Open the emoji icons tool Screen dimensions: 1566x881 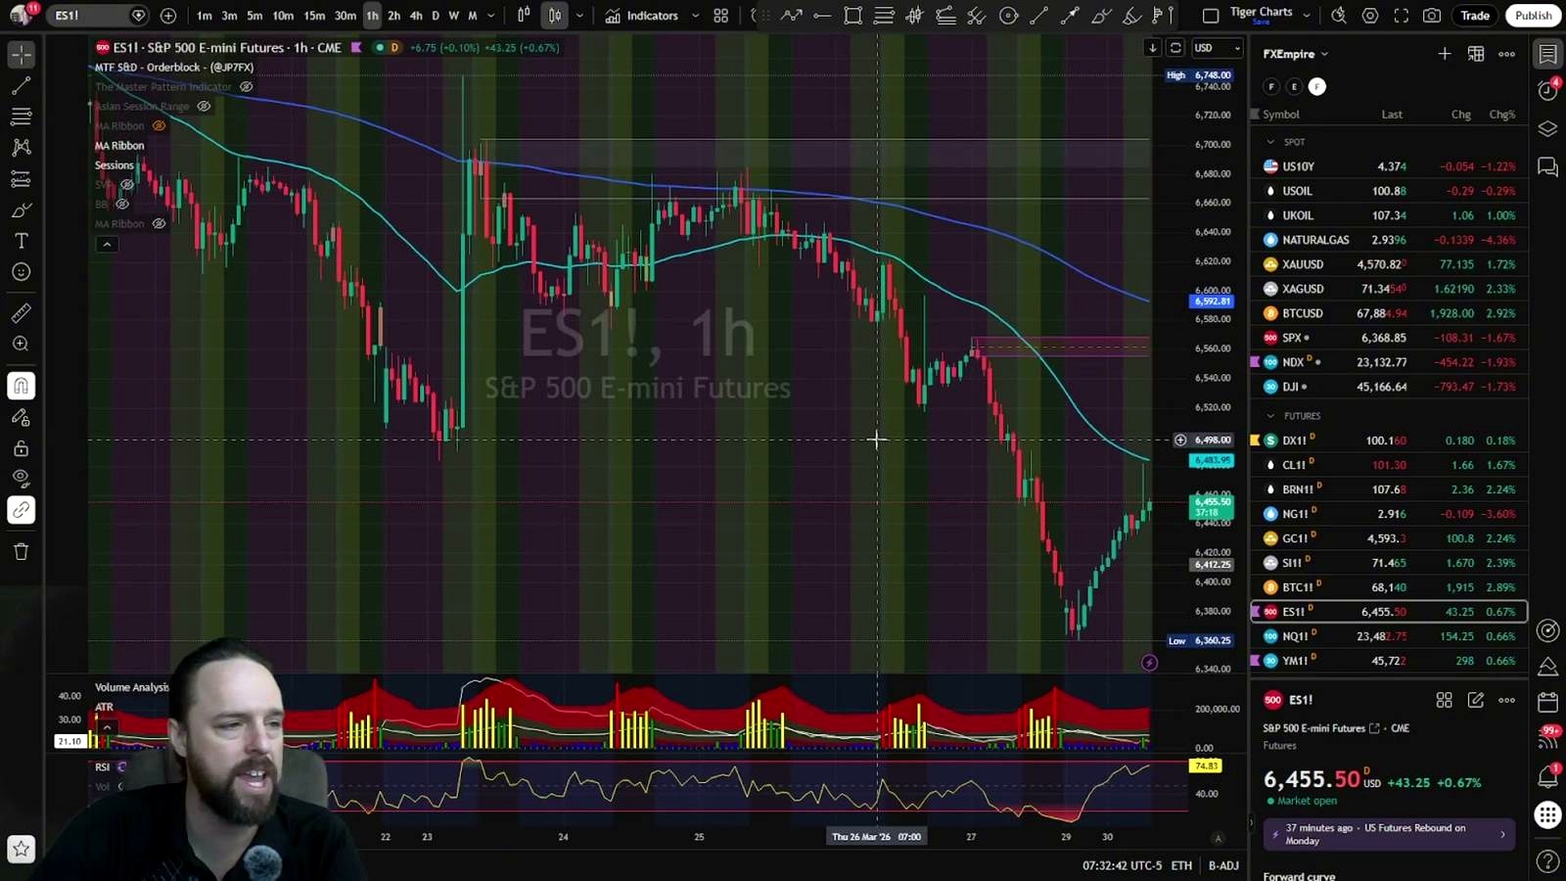pyautogui.click(x=22, y=272)
